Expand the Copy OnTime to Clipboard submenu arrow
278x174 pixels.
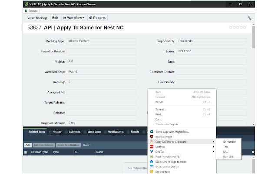[214, 142]
